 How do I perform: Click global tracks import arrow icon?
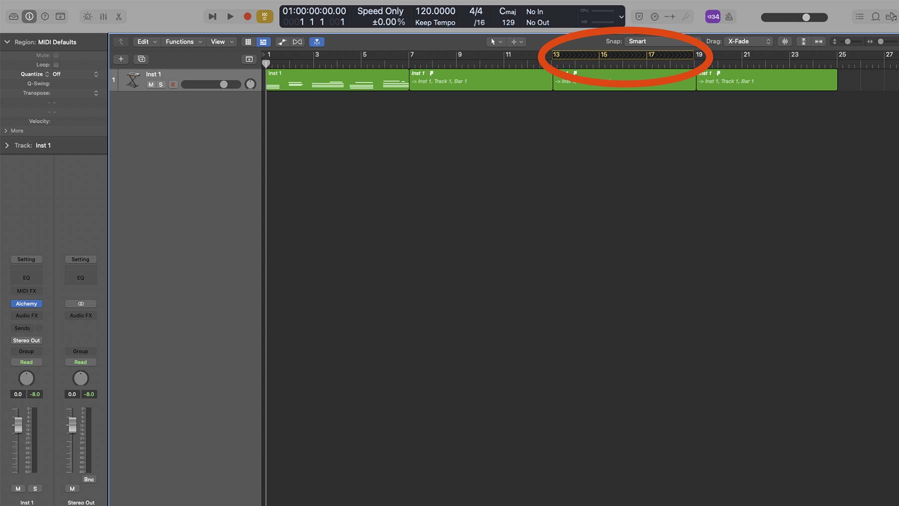click(249, 59)
